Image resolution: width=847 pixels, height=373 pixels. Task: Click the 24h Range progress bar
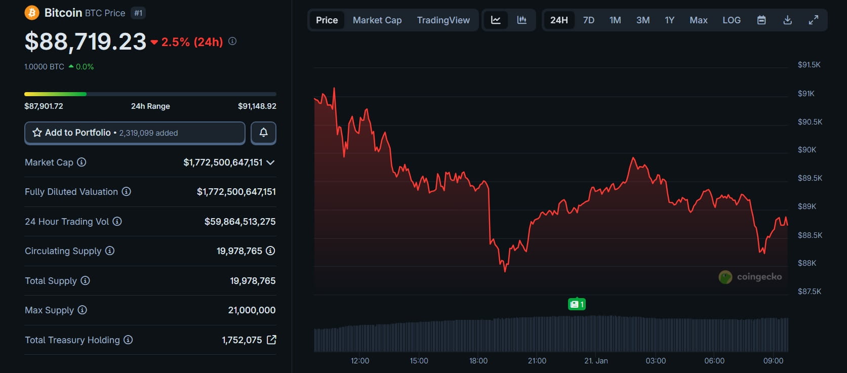pyautogui.click(x=150, y=94)
